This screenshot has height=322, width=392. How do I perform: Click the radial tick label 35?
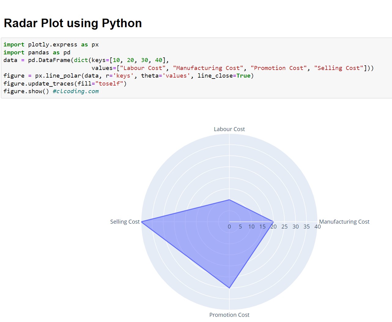pos(307,227)
